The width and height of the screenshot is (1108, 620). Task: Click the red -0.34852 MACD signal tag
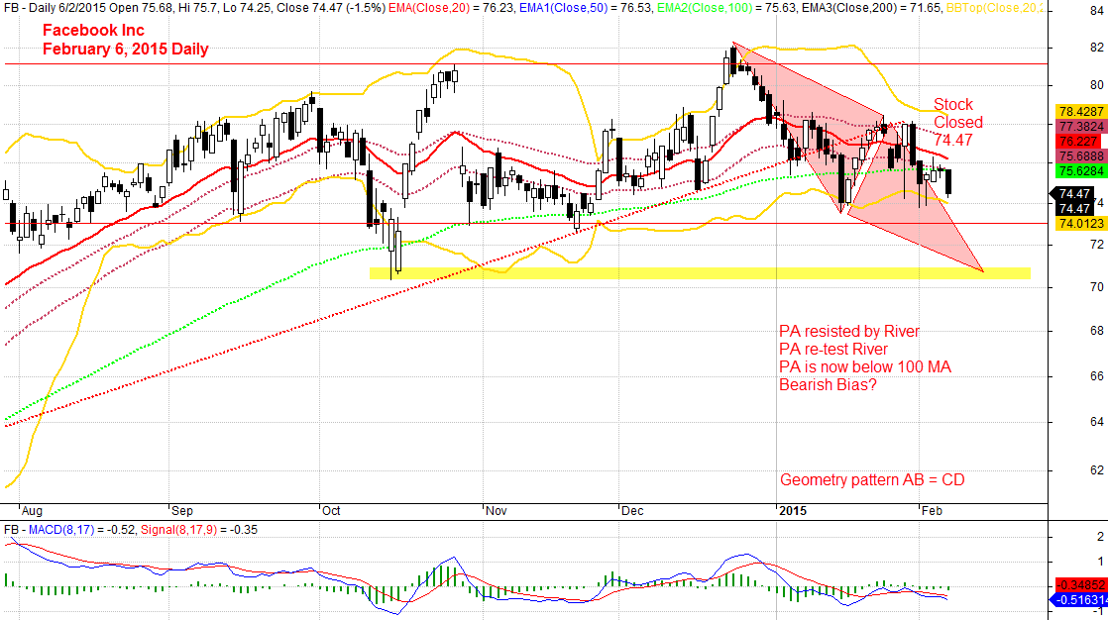pos(1081,584)
